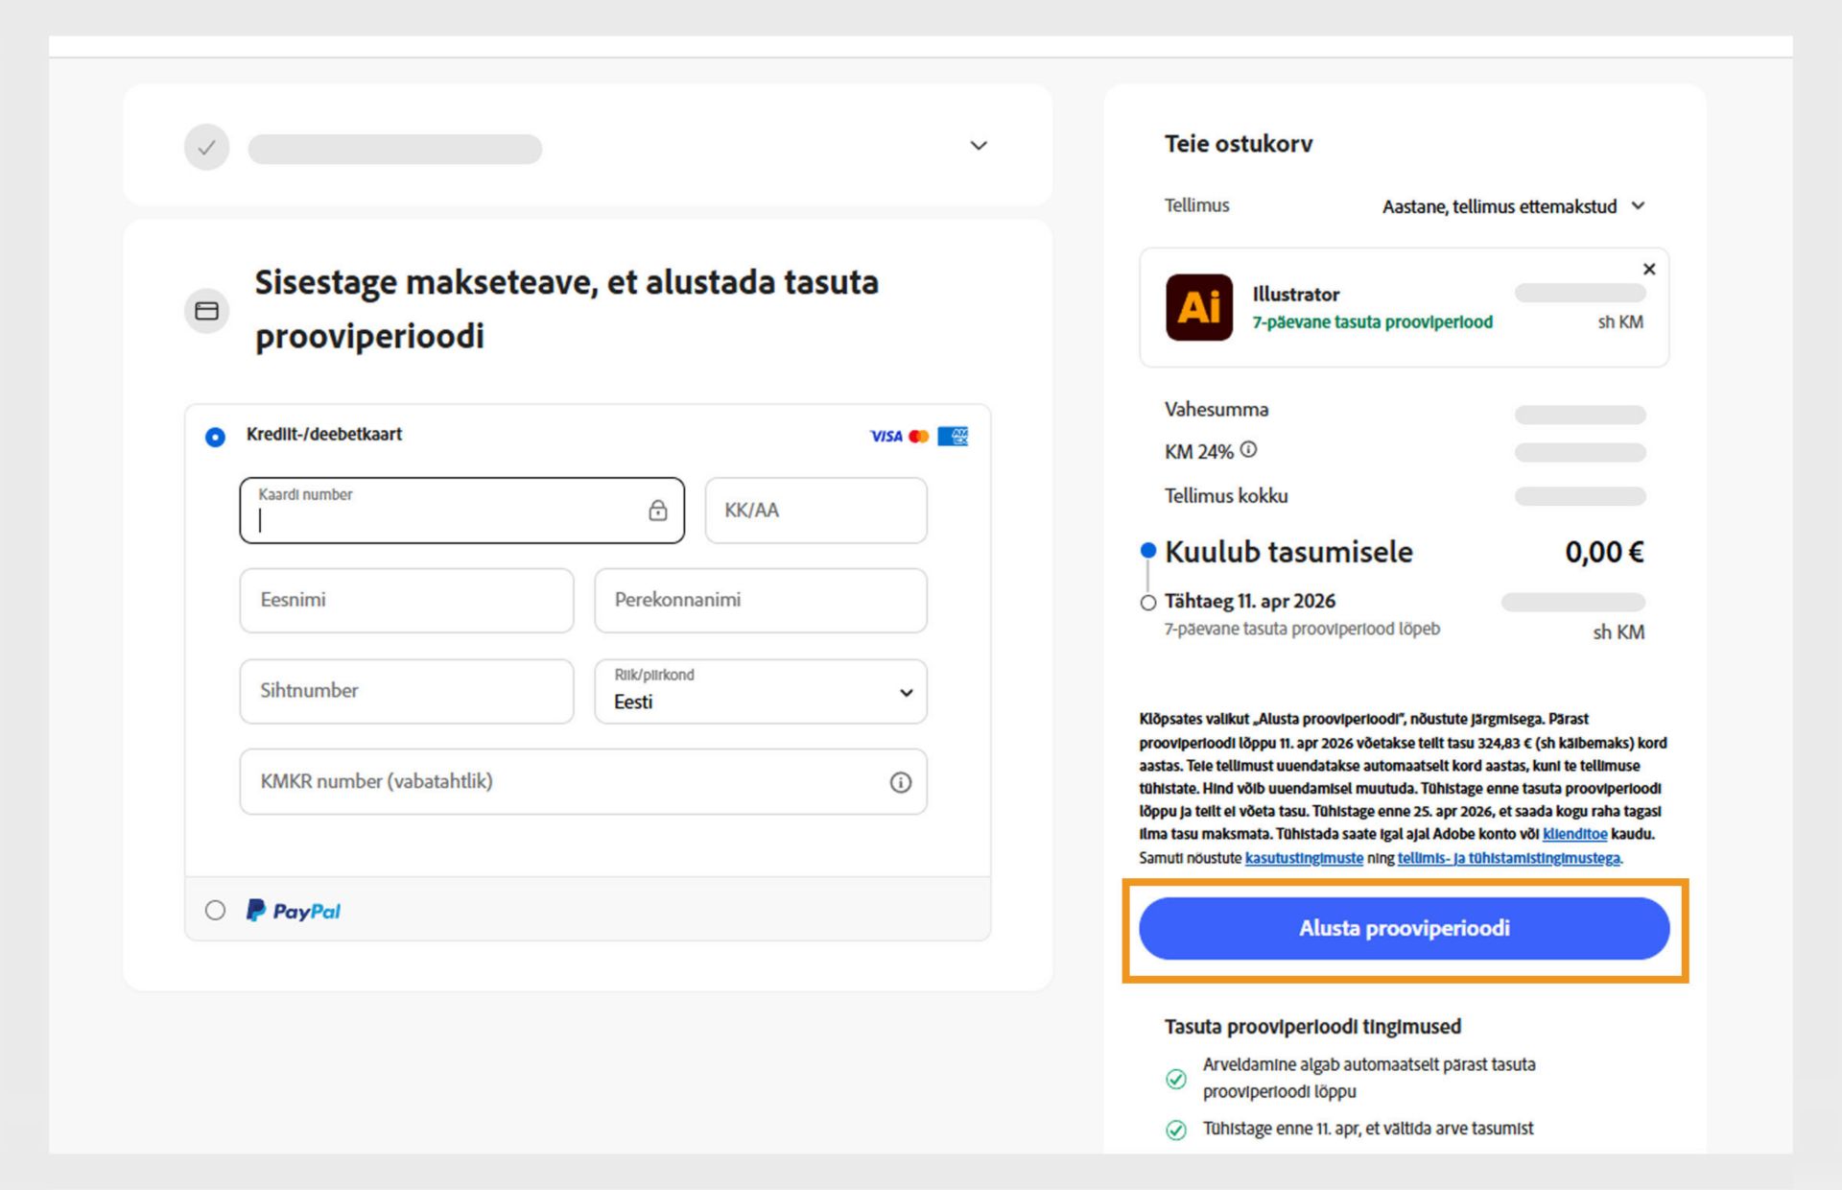
Task: Select PayPal as payment method
Action: pos(214,911)
